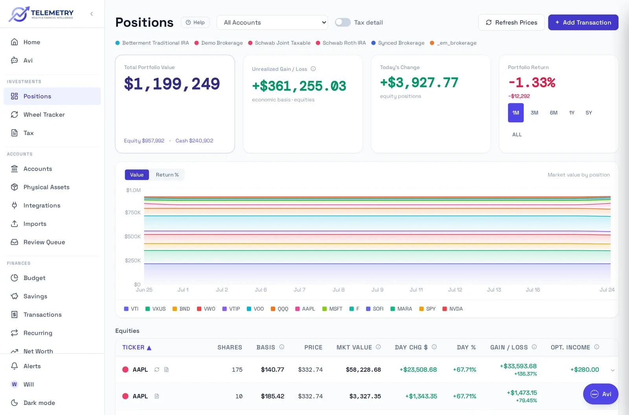The width and height of the screenshot is (629, 415).
Task: Click the Imports upload icon
Action: click(x=15, y=224)
